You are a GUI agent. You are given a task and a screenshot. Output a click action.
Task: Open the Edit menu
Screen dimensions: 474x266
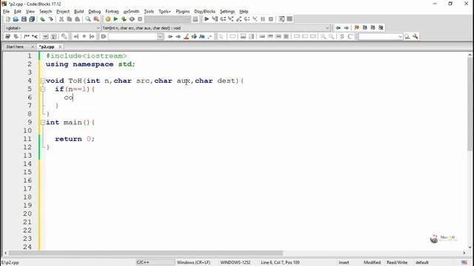tap(18, 12)
